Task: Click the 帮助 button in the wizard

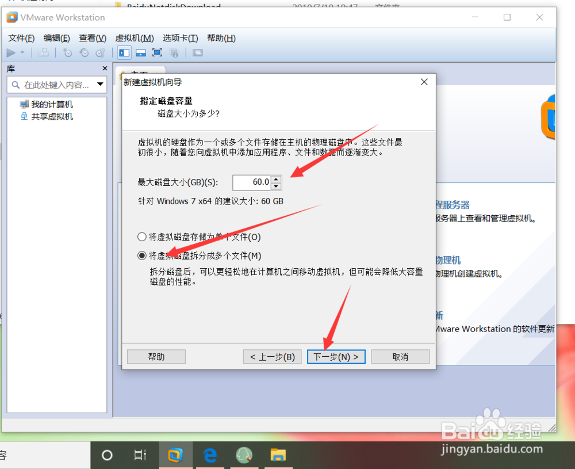Action: point(156,356)
